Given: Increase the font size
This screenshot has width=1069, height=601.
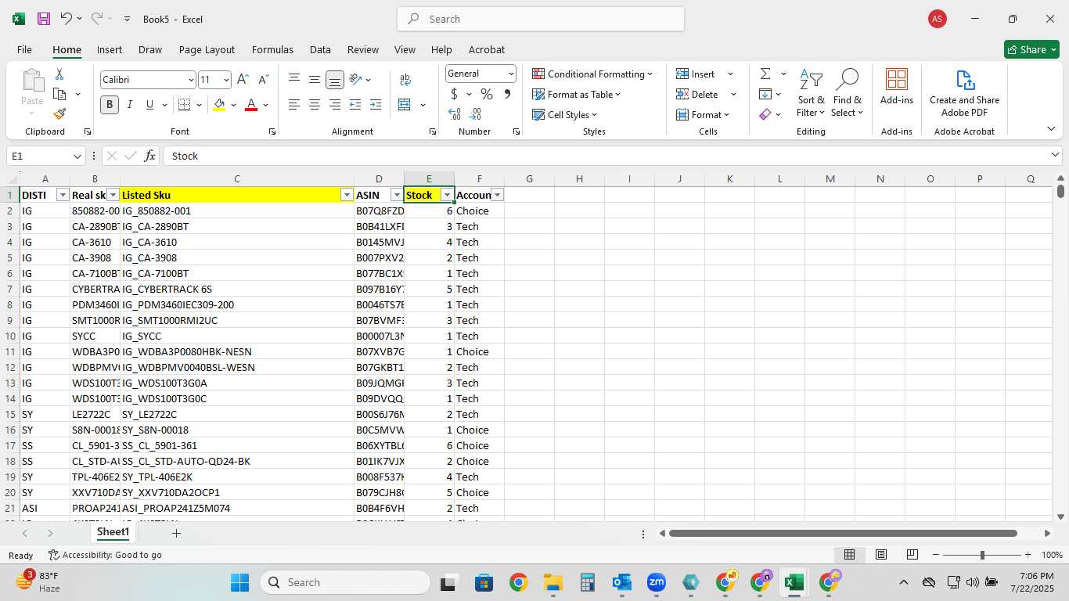Looking at the screenshot, I should point(243,80).
